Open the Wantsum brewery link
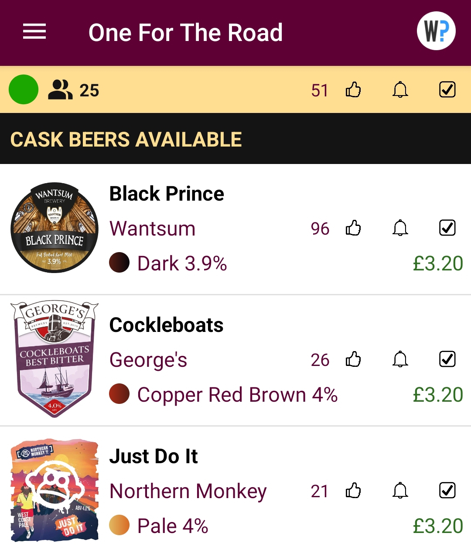Viewport: 471px width, 550px height. 152,229
